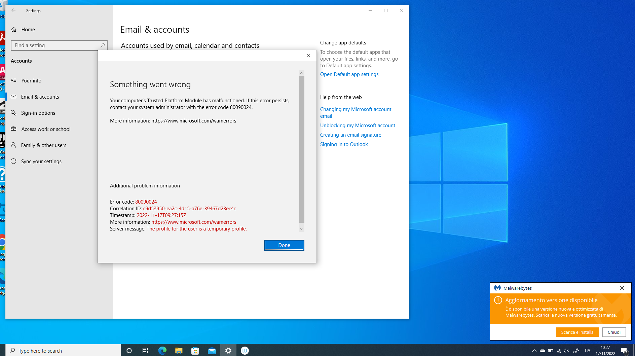Open the Home settings page
Image resolution: width=635 pixels, height=356 pixels.
[28, 30]
